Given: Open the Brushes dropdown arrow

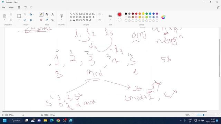Looking at the screenshot, I should pos(61,20).
